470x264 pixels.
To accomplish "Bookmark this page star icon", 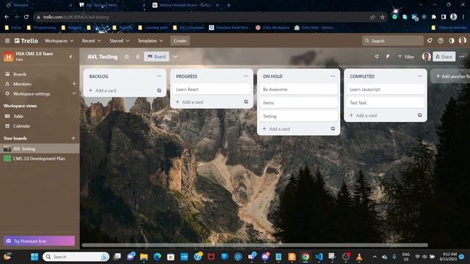I will pos(383,17).
